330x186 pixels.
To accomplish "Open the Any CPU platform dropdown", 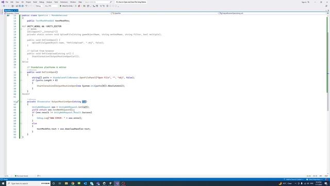I will click(51, 6).
